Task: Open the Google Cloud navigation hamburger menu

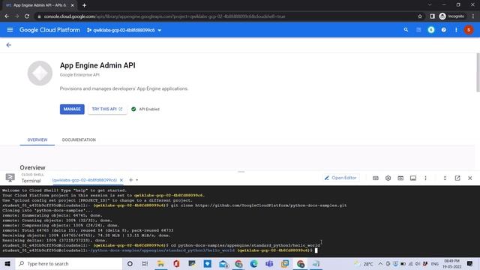Action: (10, 30)
